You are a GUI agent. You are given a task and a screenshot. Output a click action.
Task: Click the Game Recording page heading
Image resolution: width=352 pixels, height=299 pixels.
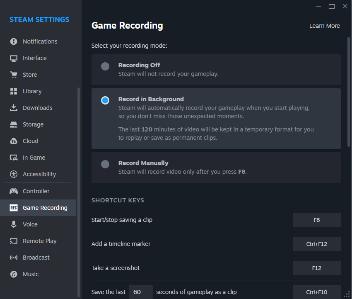pyautogui.click(x=127, y=25)
